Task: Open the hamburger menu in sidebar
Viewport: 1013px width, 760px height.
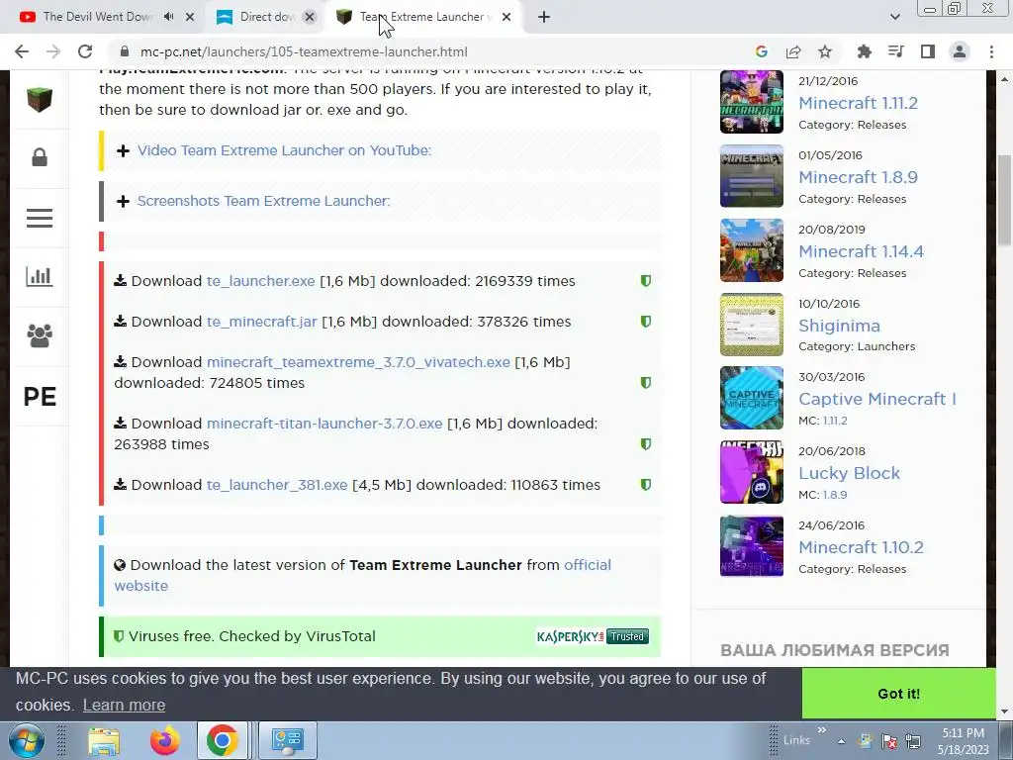Action: pyautogui.click(x=40, y=218)
